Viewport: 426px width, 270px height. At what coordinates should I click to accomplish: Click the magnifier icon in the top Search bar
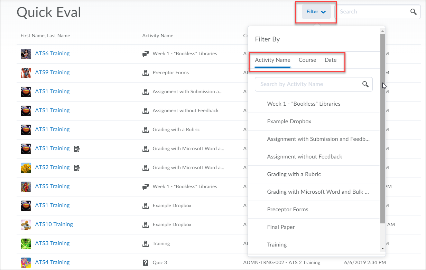(x=414, y=11)
